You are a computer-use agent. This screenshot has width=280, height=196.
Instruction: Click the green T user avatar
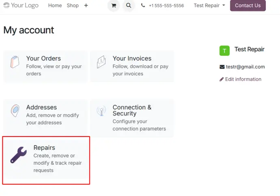(224, 50)
